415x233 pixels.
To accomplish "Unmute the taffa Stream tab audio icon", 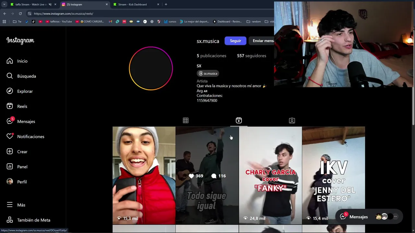I will click(x=50, y=5).
